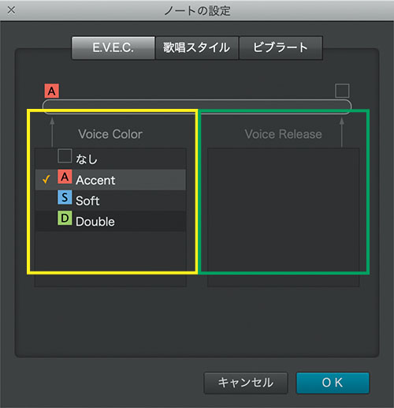Switch to the E.V.E.C. tab
The image size is (394, 408).
point(113,48)
